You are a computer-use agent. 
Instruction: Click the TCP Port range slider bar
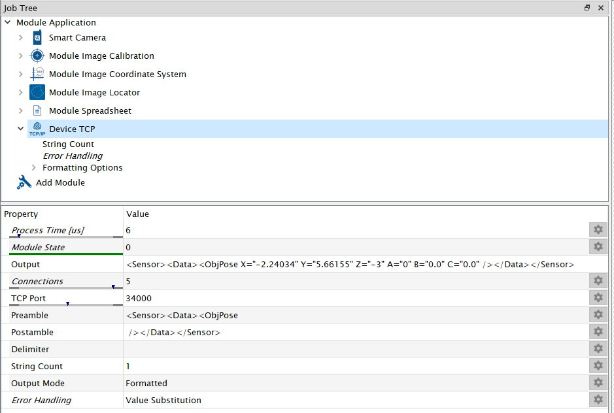(x=66, y=304)
